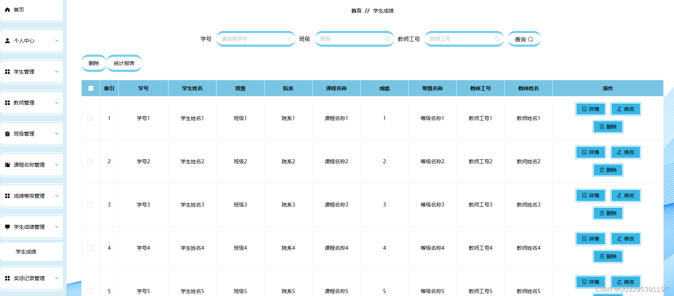Screen dimensions: 674x296
Task: Collapse 学生成绩管理 menu chevron
Action: click(x=57, y=227)
